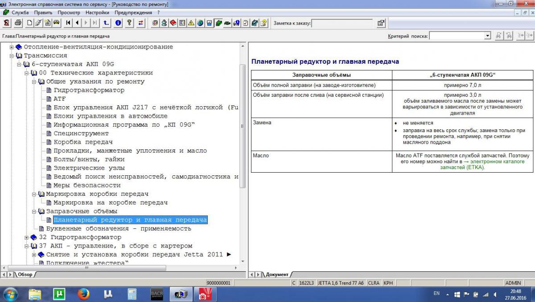Open the Гидротрансформатор tree item
Viewport: 535px width, 302px height.
89,90
